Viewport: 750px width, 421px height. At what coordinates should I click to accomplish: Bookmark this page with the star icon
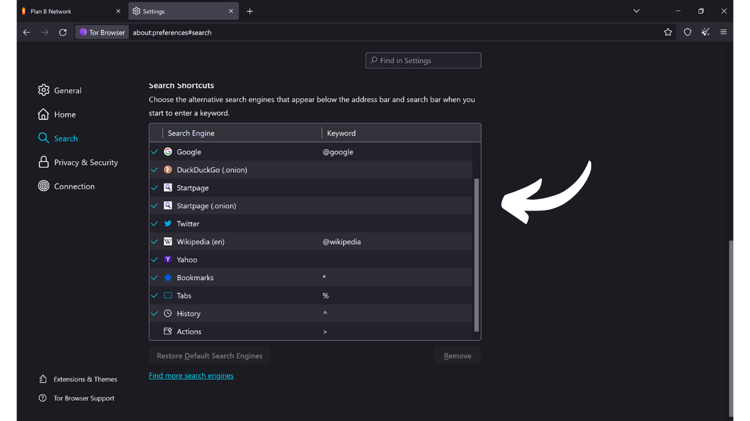(668, 32)
